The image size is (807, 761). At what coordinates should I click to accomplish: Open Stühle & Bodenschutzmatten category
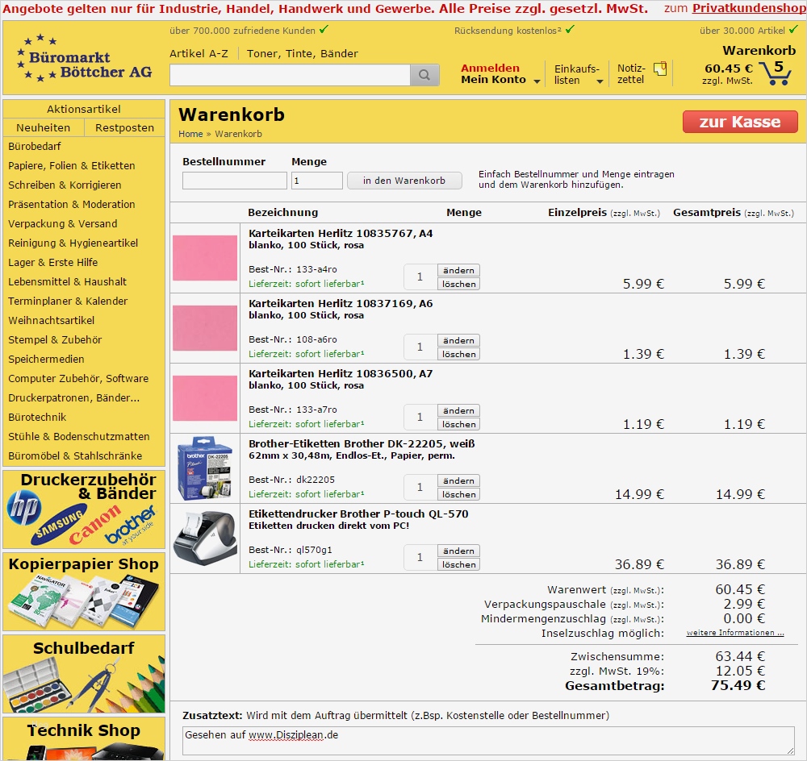point(79,437)
